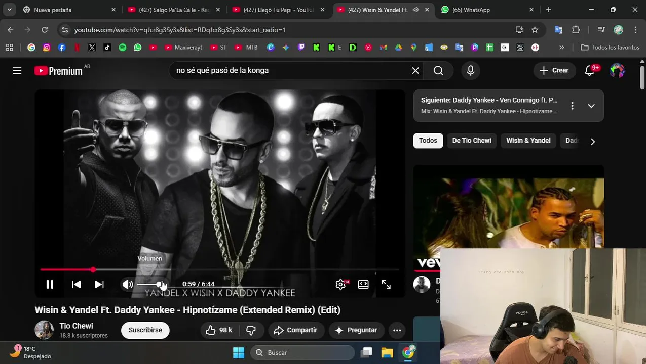
Task: Toggle theater mode in the player
Action: click(363, 285)
